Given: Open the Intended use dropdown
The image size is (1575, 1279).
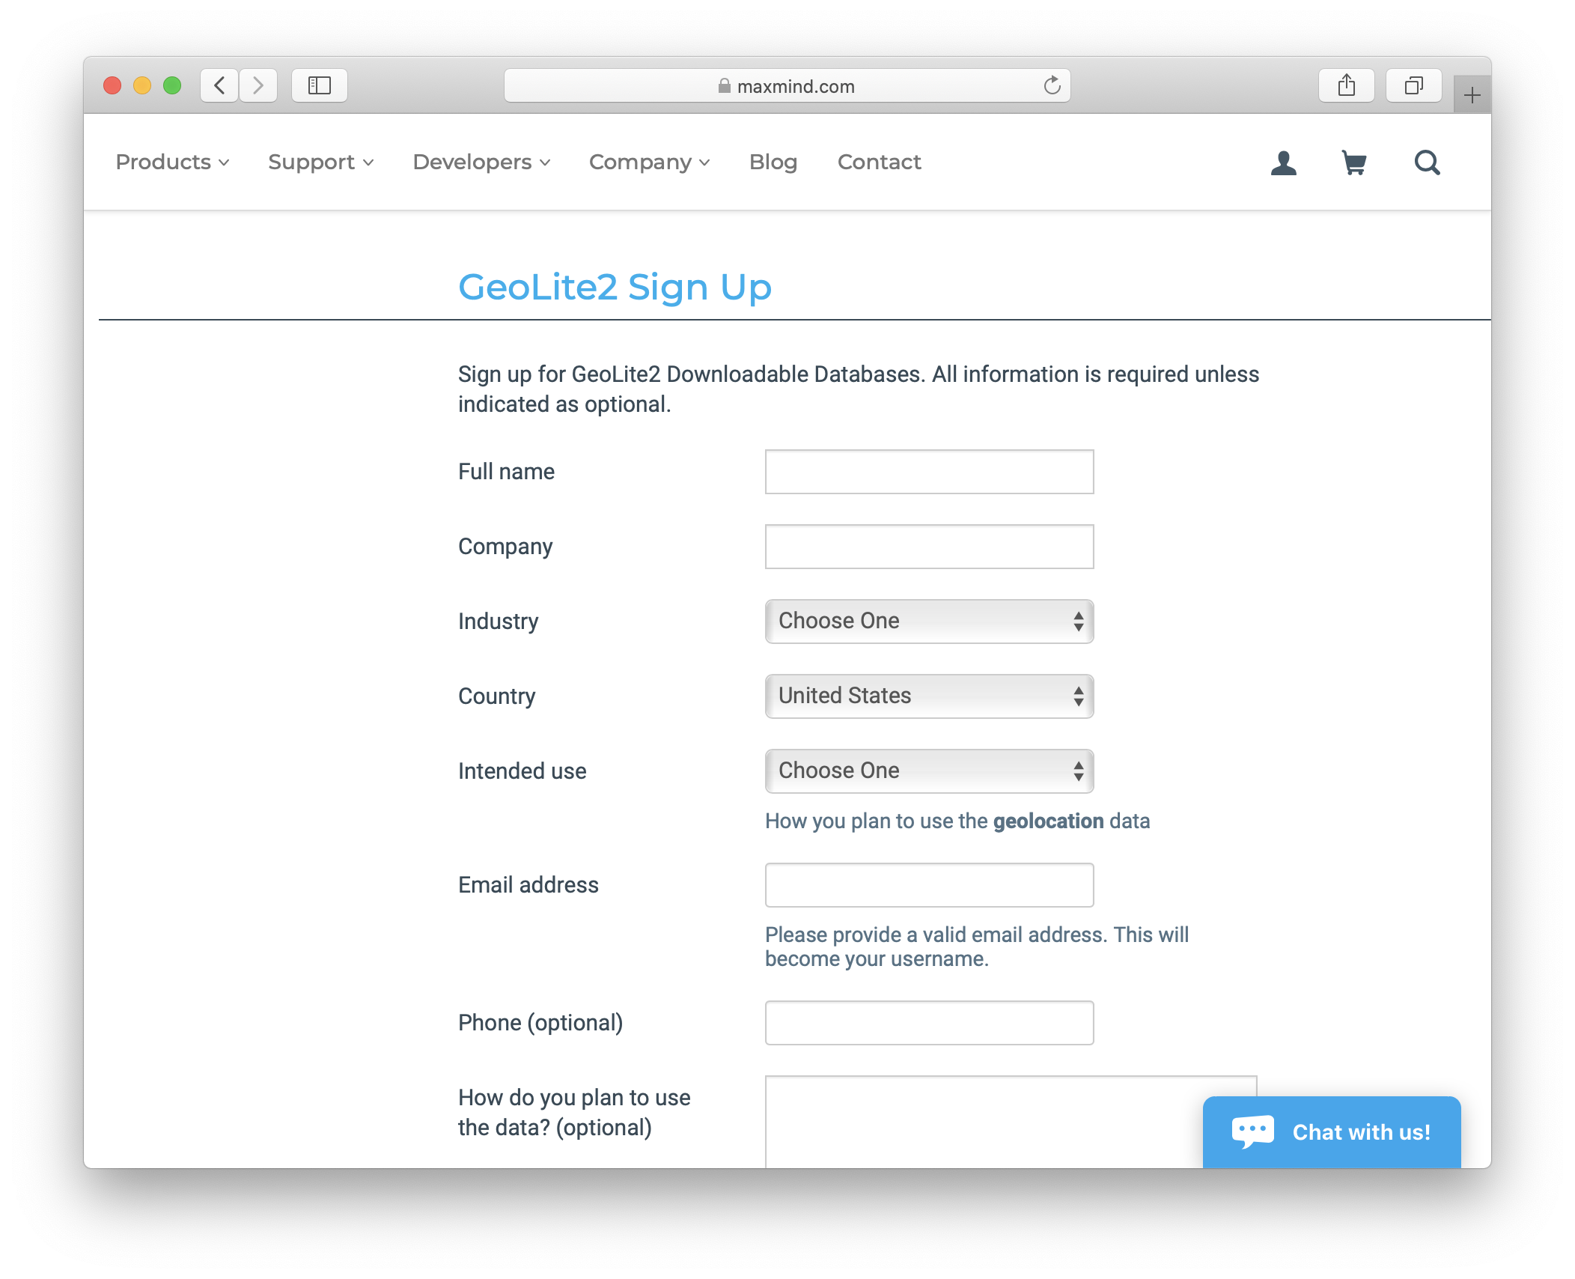Looking at the screenshot, I should [x=929, y=771].
